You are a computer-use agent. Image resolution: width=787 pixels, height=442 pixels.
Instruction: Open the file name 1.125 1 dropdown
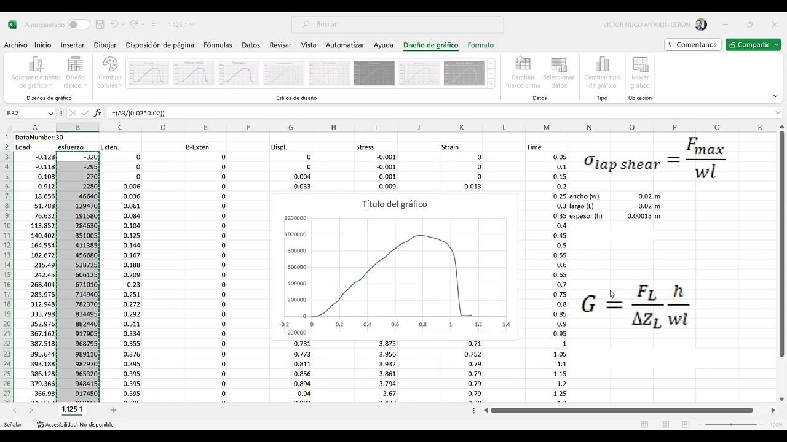click(181, 25)
